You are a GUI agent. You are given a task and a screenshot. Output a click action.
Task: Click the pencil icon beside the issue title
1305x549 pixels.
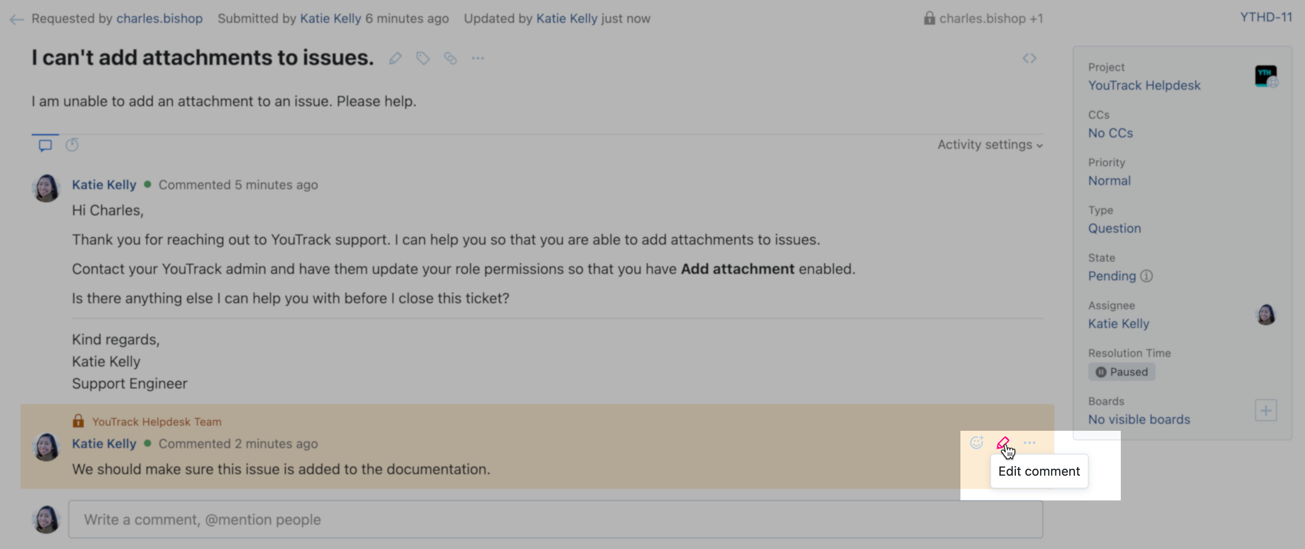[395, 58]
